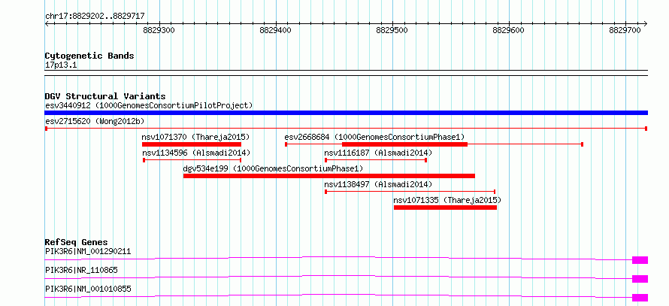The height and width of the screenshot is (306, 669).
Task: Click the nsv1071370 (Thareja2015) red bar
Action: [192, 144]
